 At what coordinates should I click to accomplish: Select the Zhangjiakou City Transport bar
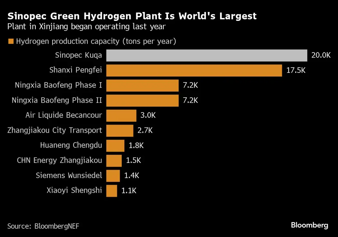(x=119, y=130)
